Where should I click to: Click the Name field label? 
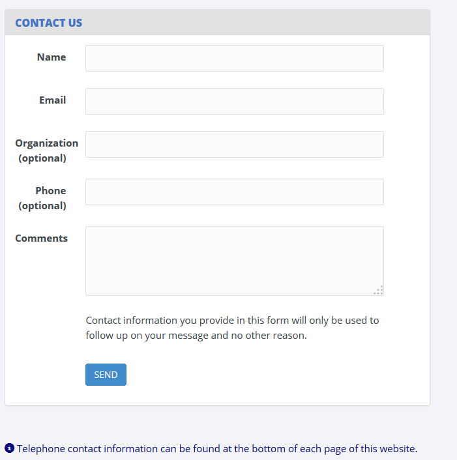tap(52, 57)
